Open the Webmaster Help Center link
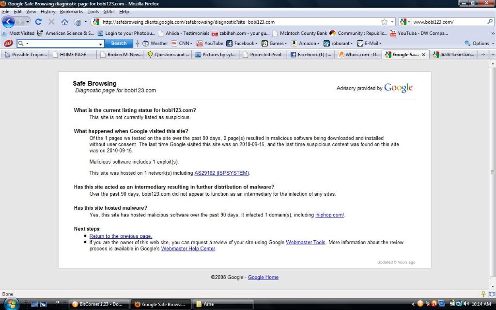Viewport: 496px width, 310px height. 188,248
